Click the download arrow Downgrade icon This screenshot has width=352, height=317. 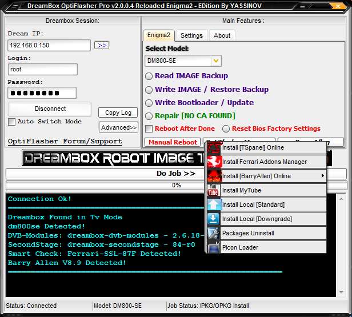pos(214,219)
